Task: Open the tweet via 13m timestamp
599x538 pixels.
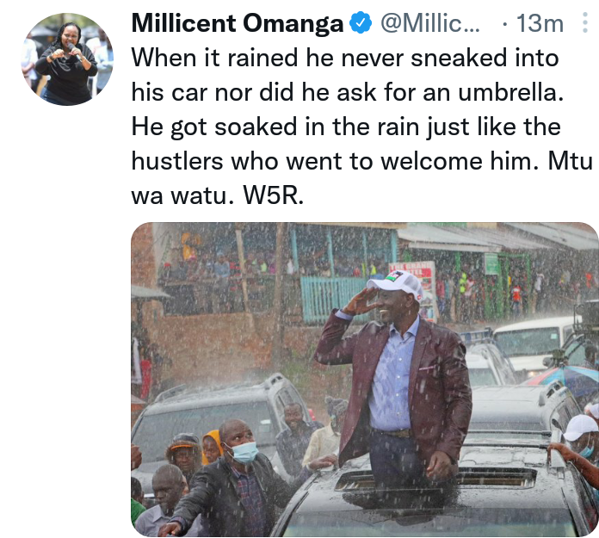Action: click(540, 23)
